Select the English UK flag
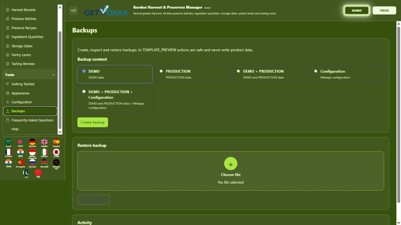 [44, 143]
